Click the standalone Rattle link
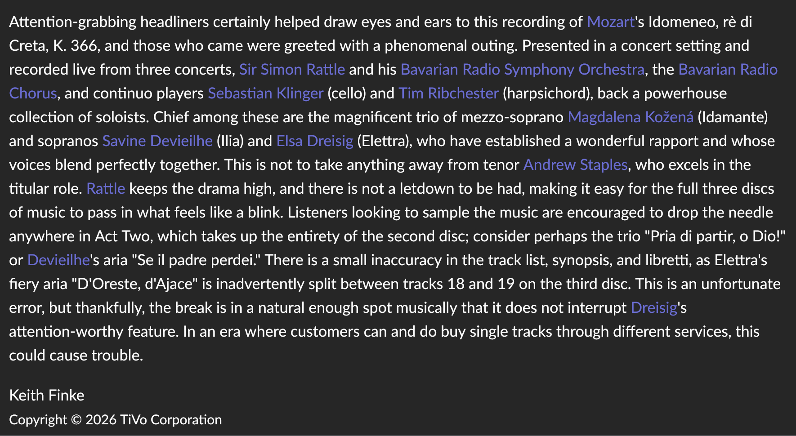The width and height of the screenshot is (796, 436). pyautogui.click(x=106, y=189)
